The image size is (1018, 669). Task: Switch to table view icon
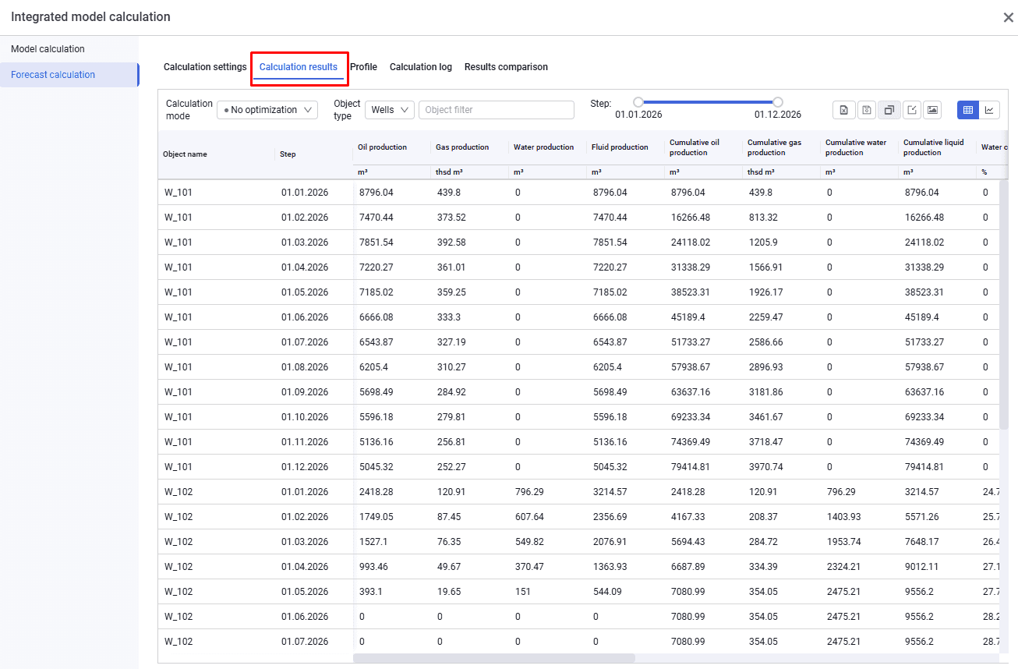pyautogui.click(x=967, y=110)
